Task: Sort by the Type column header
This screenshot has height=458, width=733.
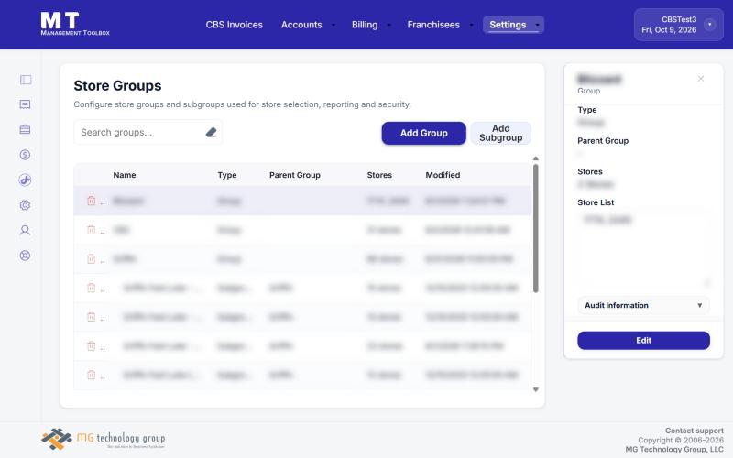Action: [x=227, y=175]
